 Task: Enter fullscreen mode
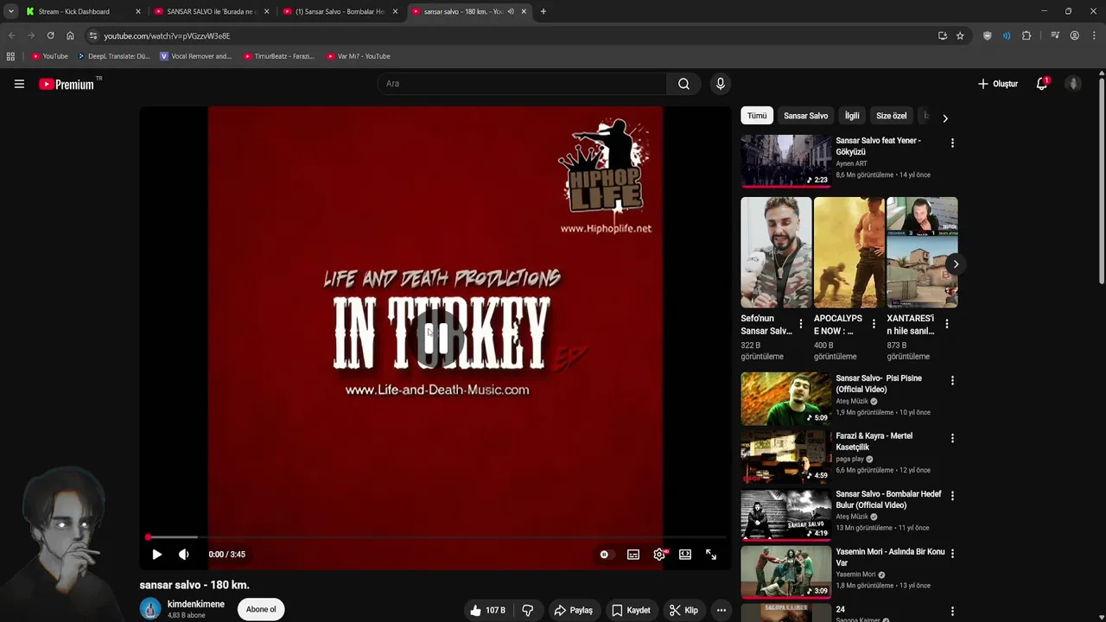click(711, 555)
